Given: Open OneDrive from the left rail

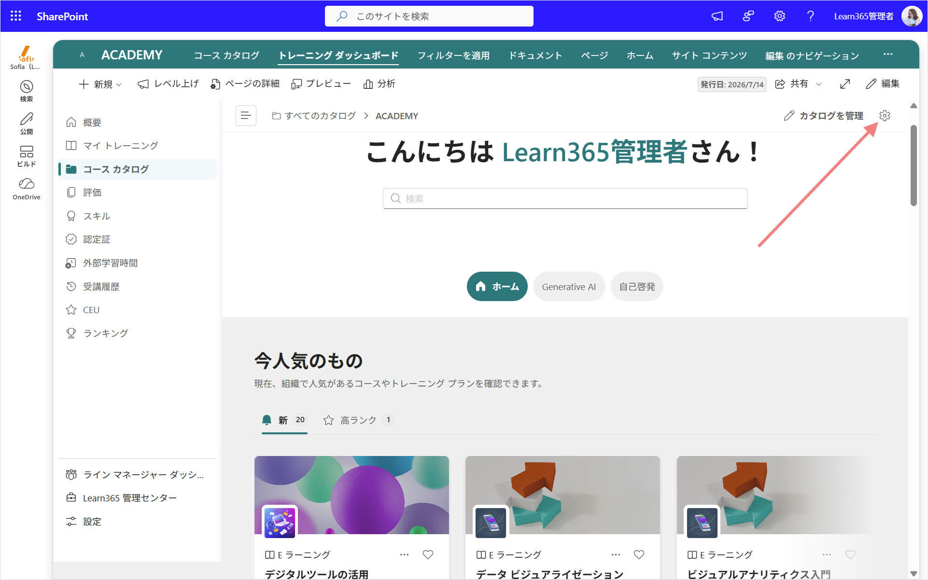Looking at the screenshot, I should (x=27, y=189).
